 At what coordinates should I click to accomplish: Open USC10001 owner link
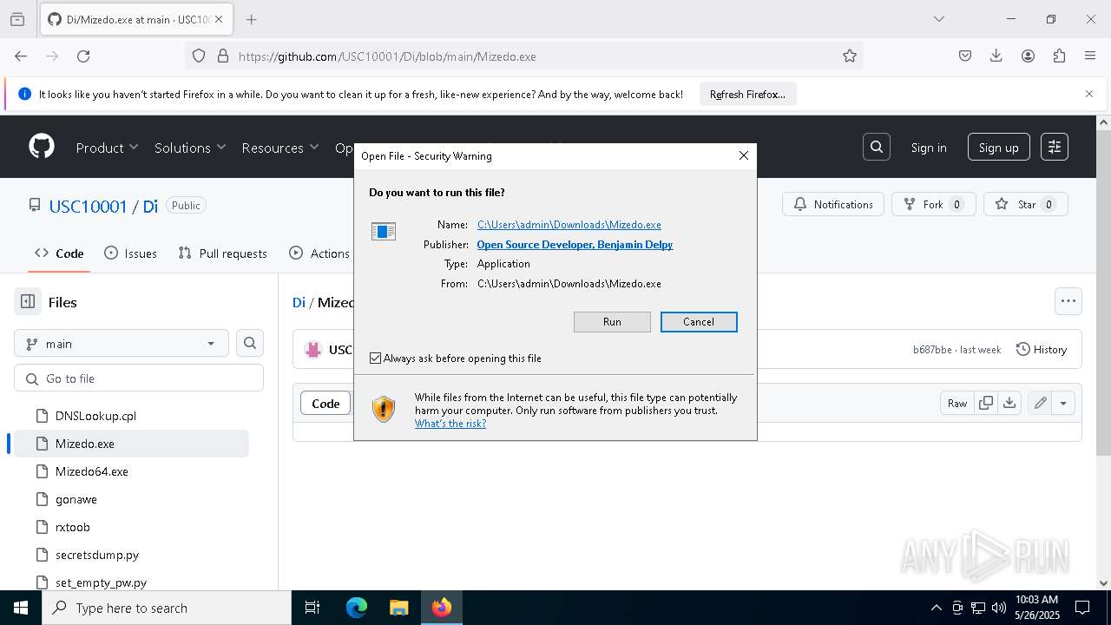[88, 206]
